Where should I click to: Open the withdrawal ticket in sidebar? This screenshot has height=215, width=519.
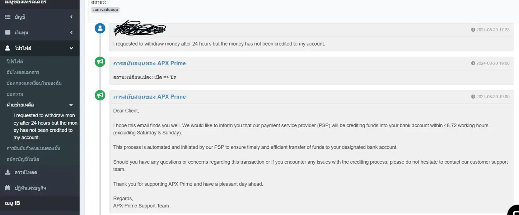click(45, 126)
